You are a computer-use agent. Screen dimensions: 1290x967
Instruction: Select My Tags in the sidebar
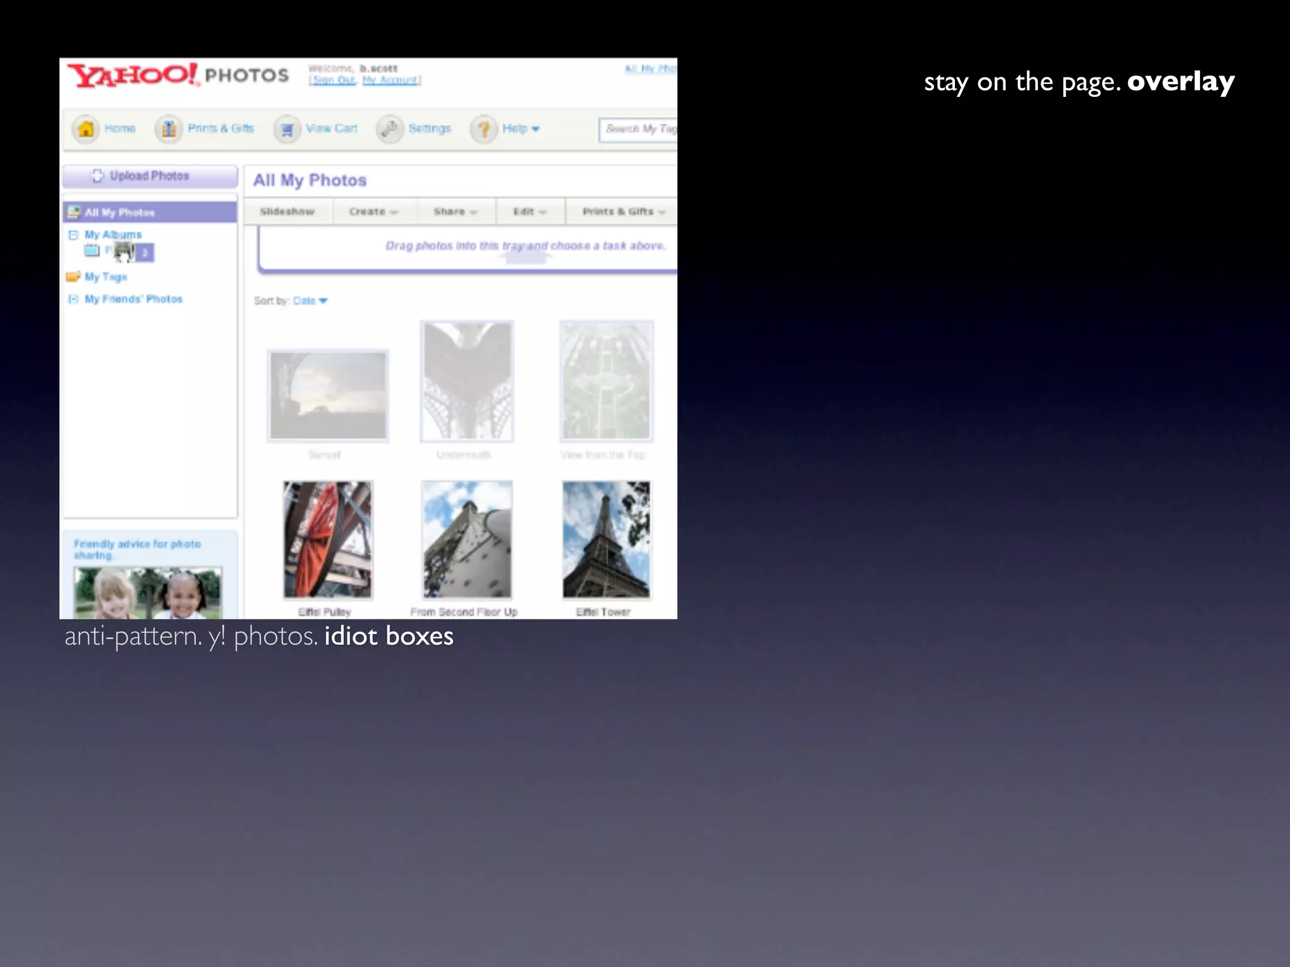(106, 277)
